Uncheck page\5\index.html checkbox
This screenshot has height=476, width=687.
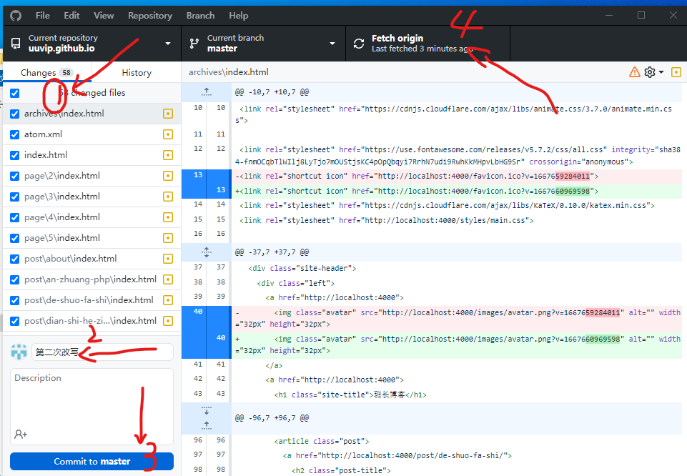(14, 238)
